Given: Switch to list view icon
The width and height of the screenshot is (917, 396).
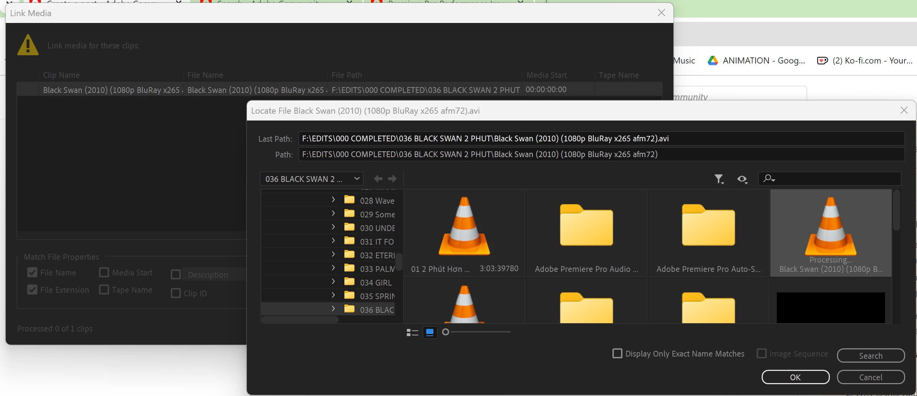Looking at the screenshot, I should 412,333.
